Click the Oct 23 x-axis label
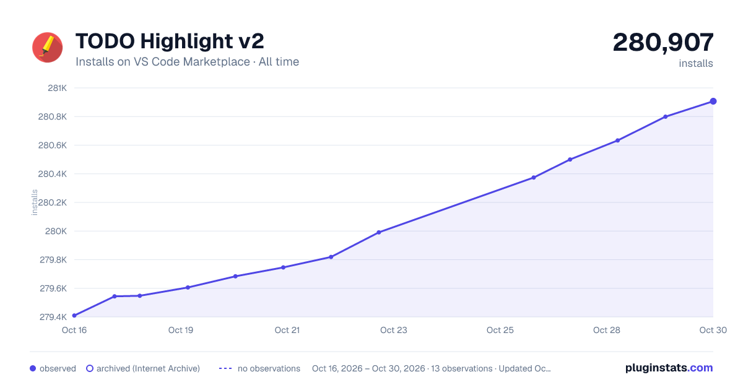Viewport: 743px width, 390px height. coord(394,330)
